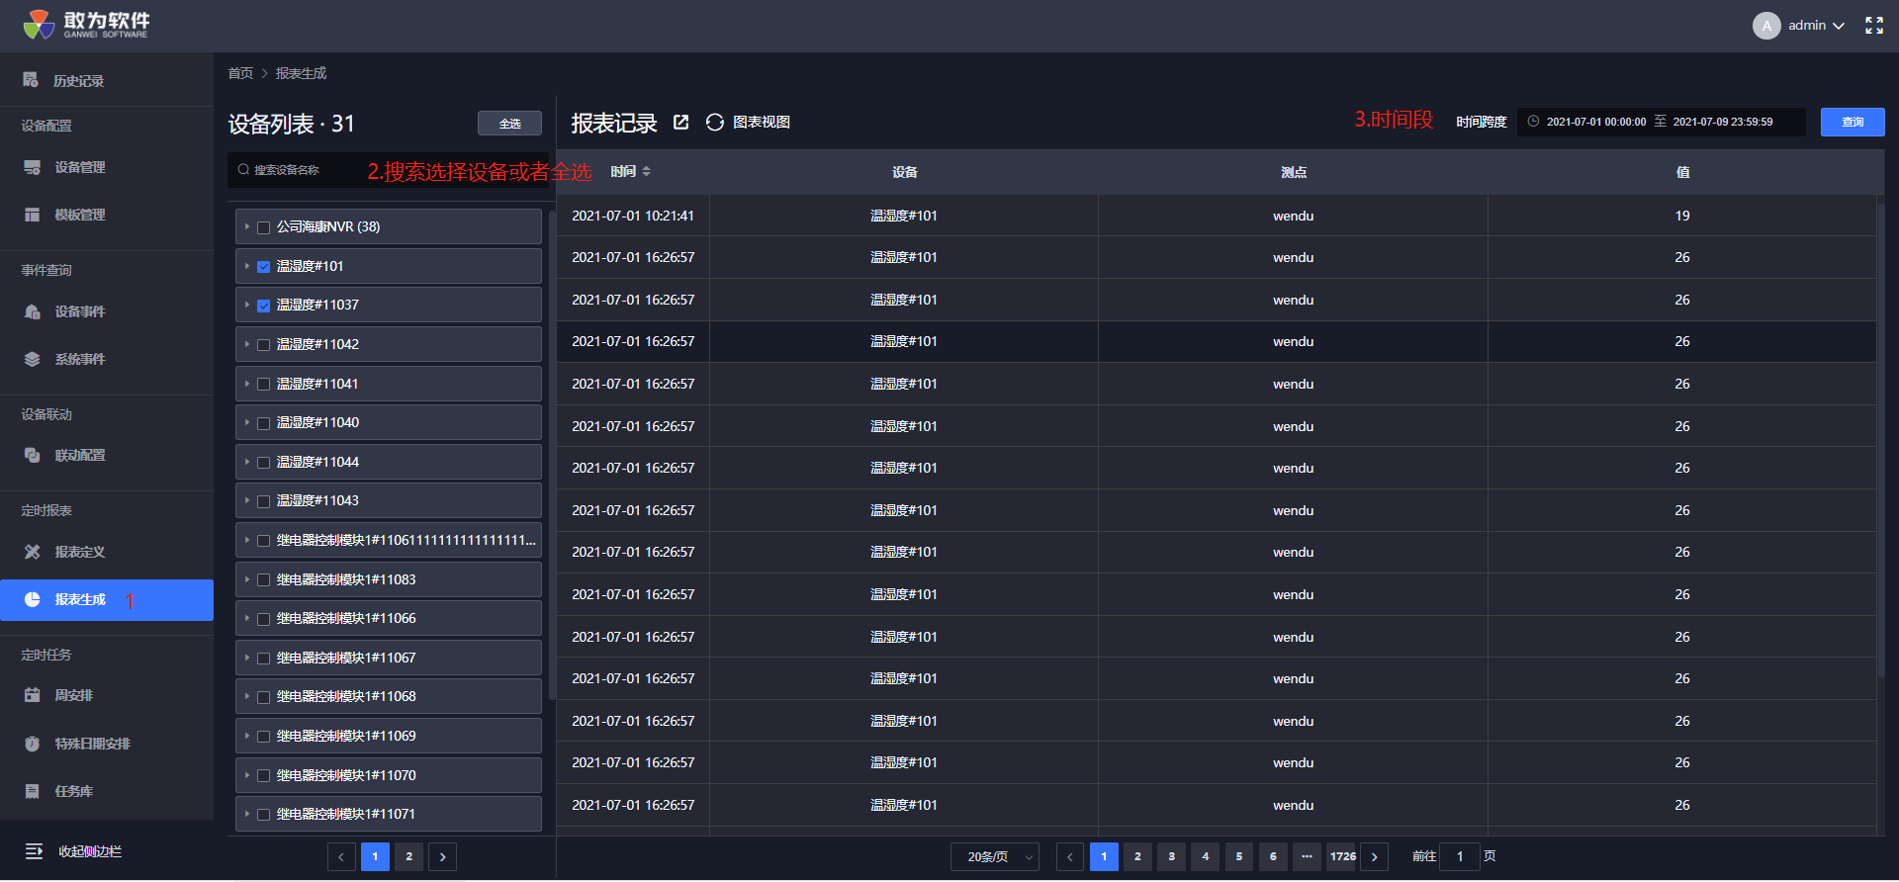Viewport: 1899px width, 882px height.
Task: Open 报表定义 menu item
Action: click(x=79, y=552)
